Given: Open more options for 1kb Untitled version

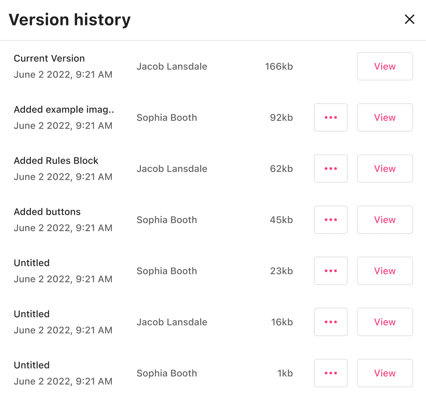Looking at the screenshot, I should coord(331,373).
